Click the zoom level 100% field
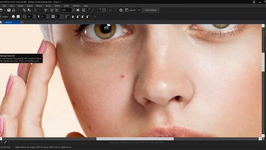The width and height of the screenshot is (266, 150). pyautogui.click(x=66, y=10)
